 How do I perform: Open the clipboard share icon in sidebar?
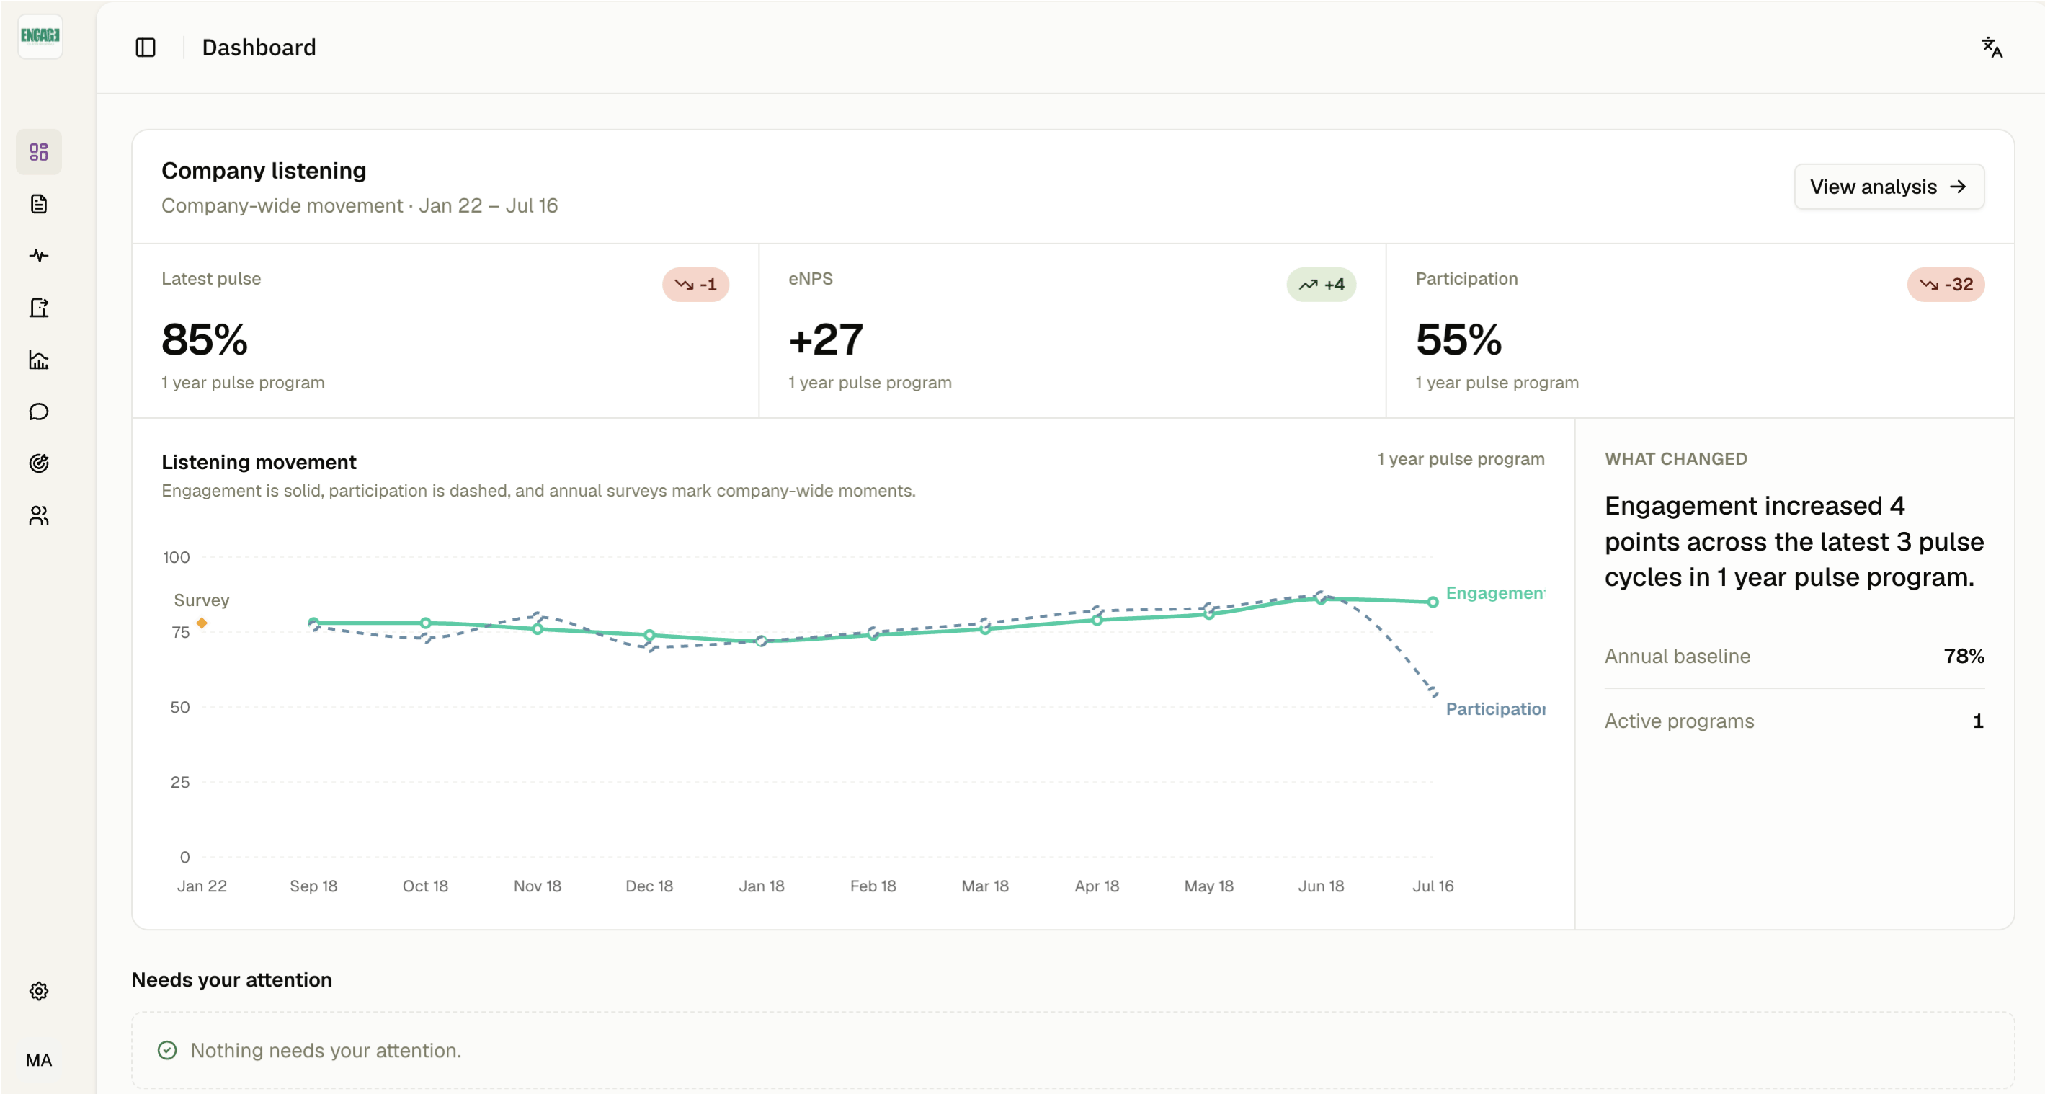(x=39, y=308)
